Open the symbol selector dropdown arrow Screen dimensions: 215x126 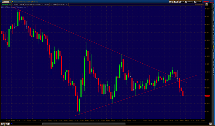[10, 2]
